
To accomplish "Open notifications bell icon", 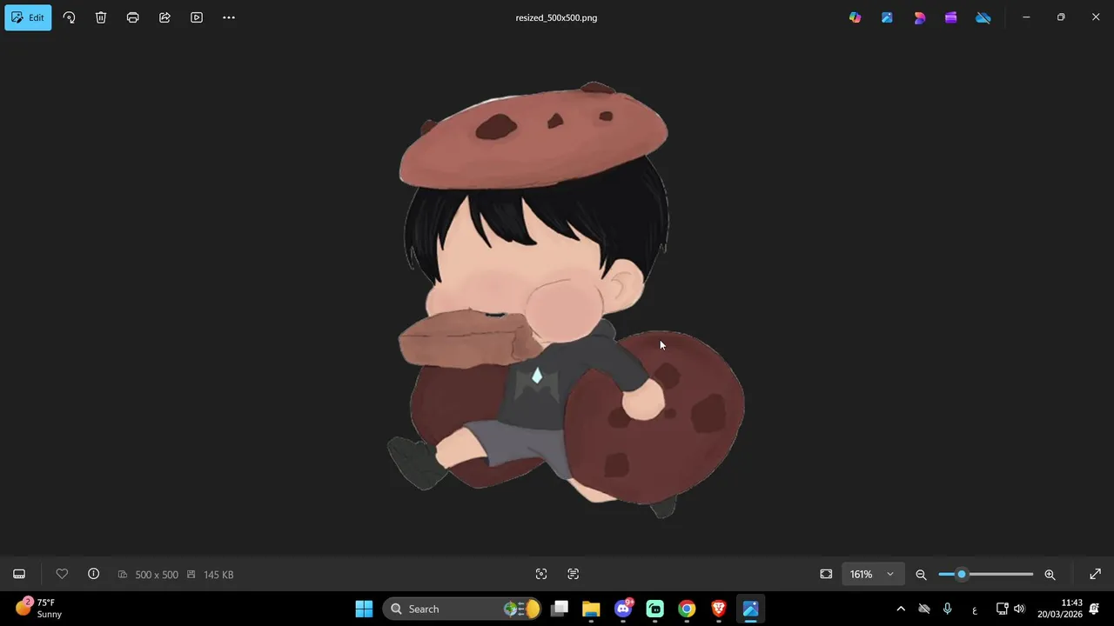I will click(x=1094, y=609).
